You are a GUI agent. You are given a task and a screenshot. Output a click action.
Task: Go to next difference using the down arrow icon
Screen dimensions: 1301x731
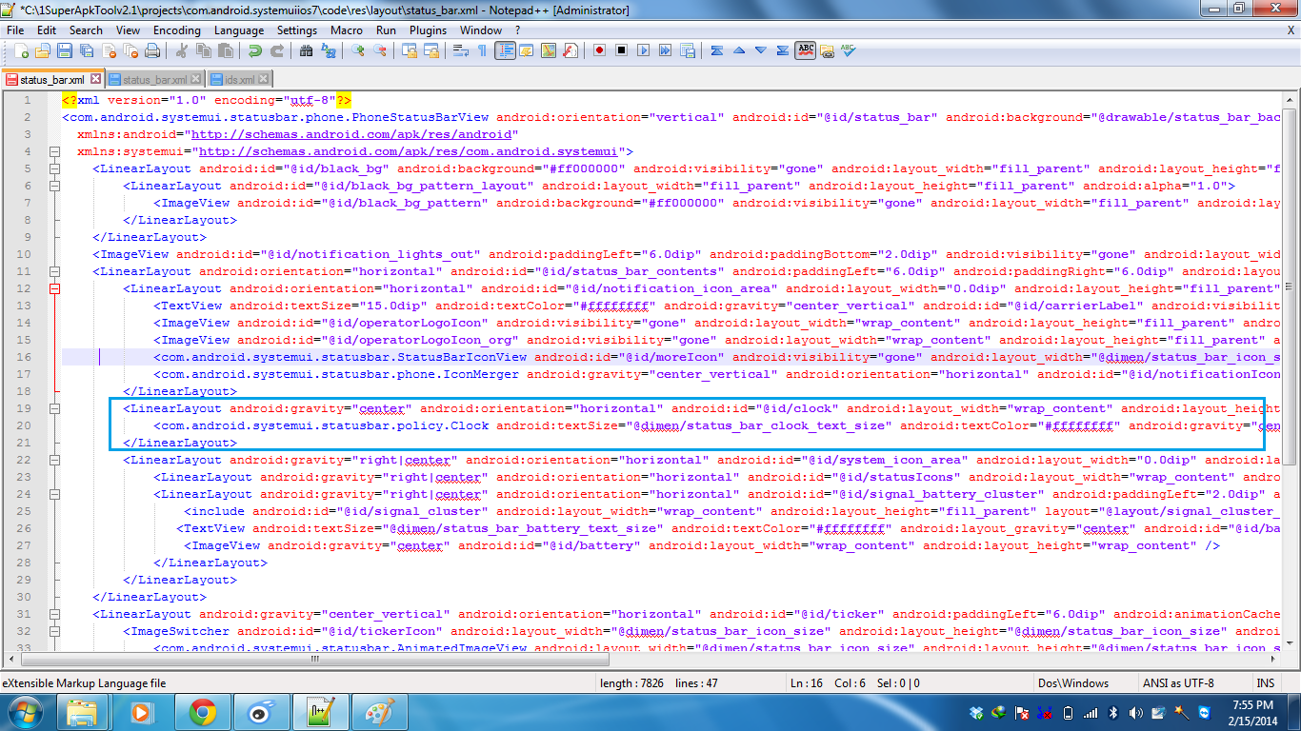[x=761, y=50]
